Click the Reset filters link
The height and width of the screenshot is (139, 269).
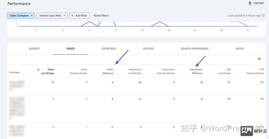101,16
